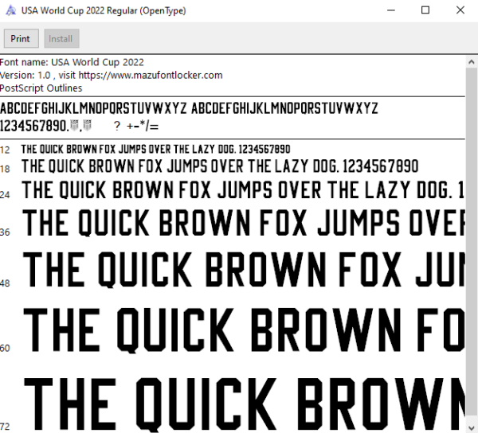The image size is (478, 433).
Task: Minimize the font viewer window
Action: [391, 10]
